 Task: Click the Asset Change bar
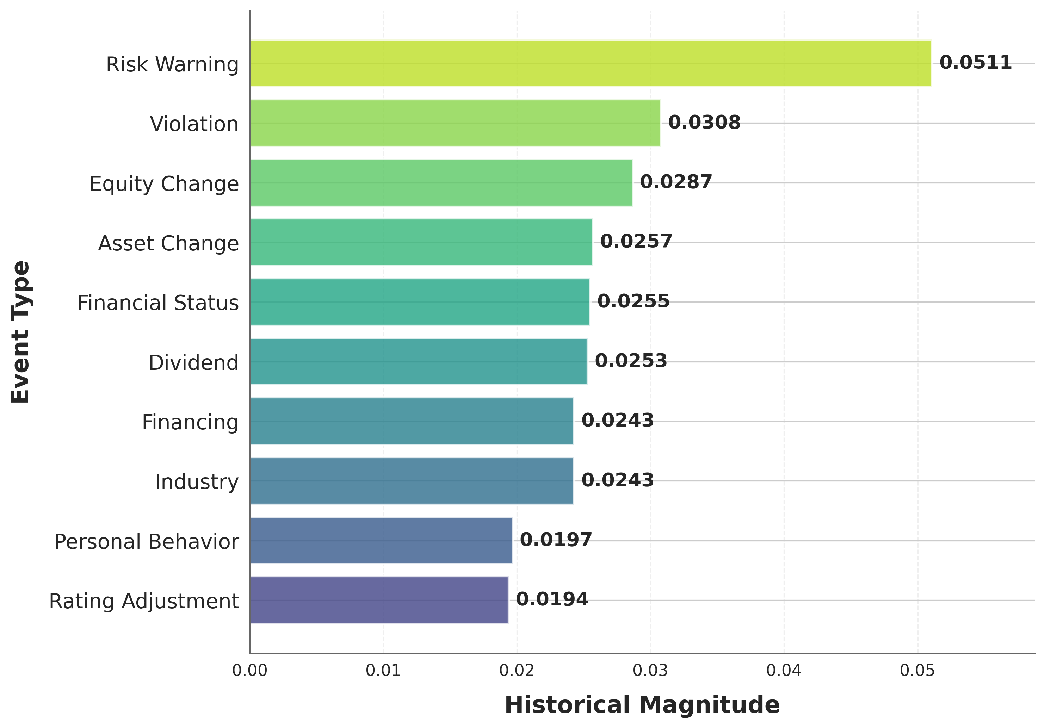coord(421,242)
